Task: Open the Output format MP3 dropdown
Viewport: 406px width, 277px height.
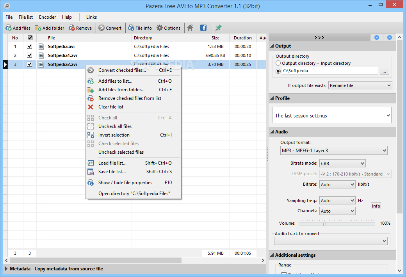Action: click(x=334, y=151)
